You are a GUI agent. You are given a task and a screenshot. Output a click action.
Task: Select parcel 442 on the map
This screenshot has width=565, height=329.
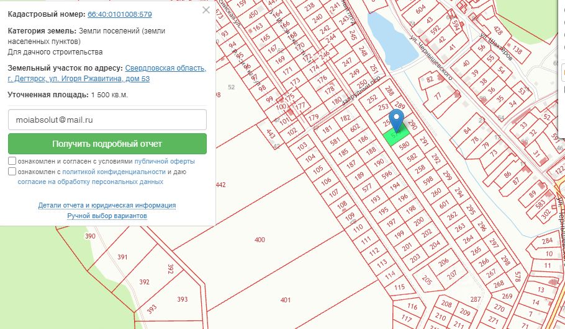[x=220, y=185]
